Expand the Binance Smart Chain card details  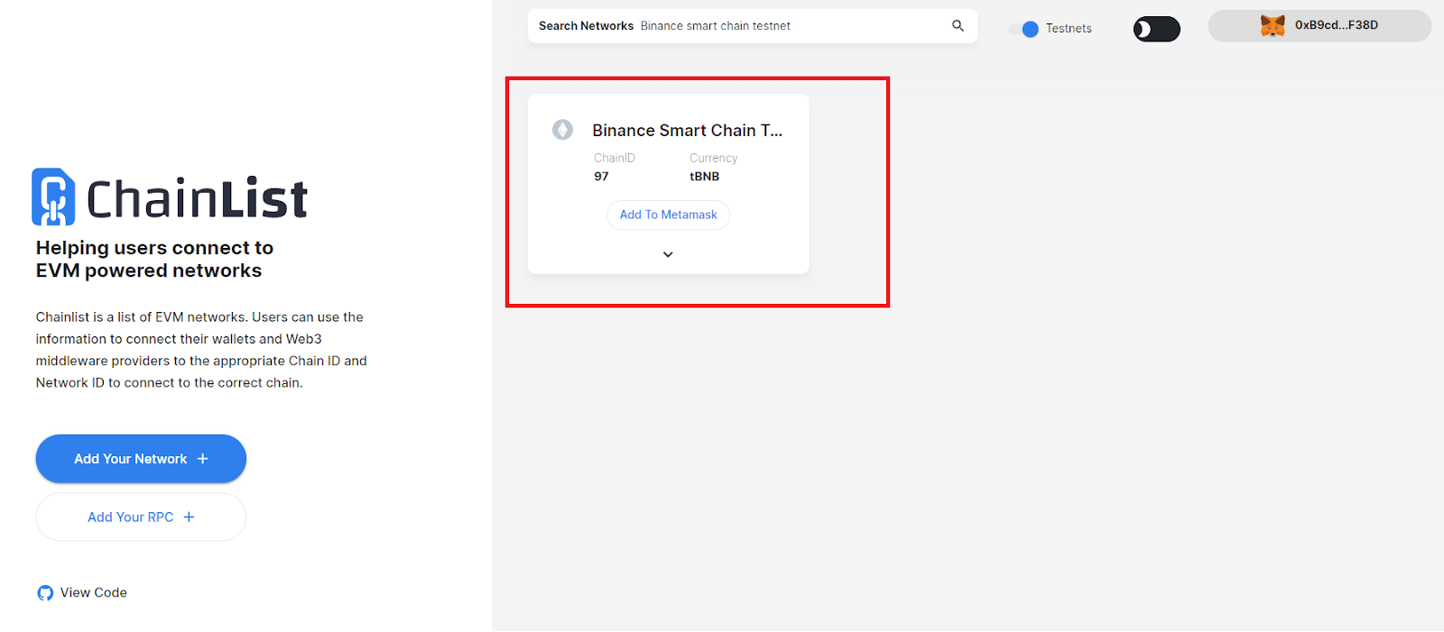668,254
